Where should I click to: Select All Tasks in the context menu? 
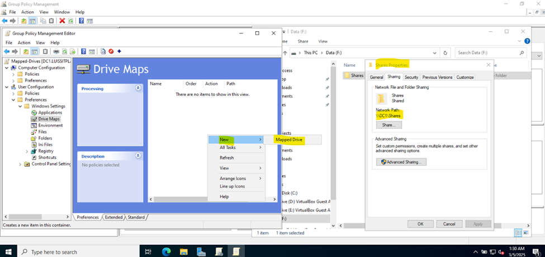point(236,147)
